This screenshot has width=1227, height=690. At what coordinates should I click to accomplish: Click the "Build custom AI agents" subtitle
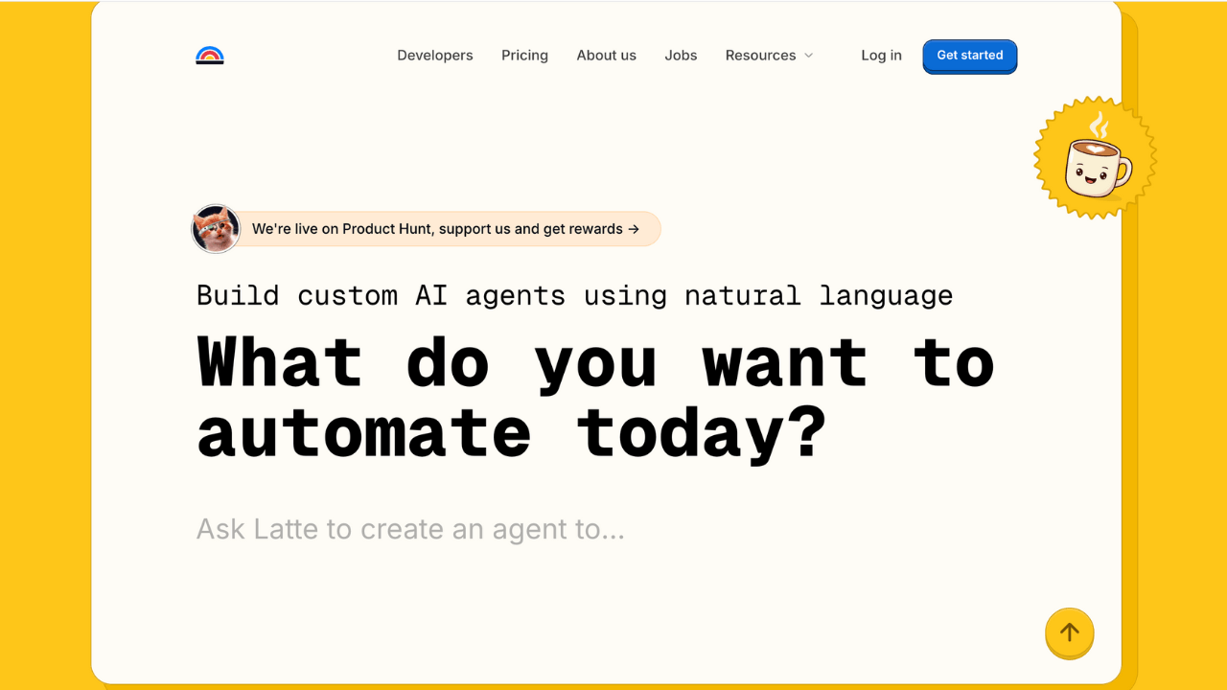(574, 295)
